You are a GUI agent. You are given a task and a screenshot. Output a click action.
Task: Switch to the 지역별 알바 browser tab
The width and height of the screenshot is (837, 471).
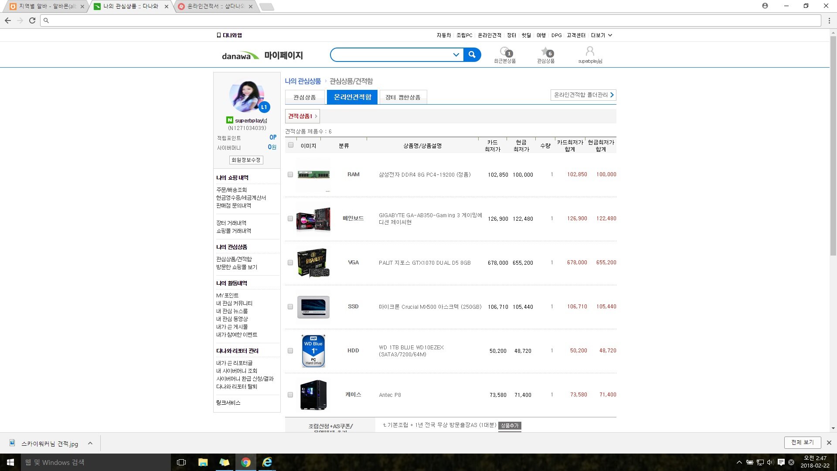[x=47, y=7]
